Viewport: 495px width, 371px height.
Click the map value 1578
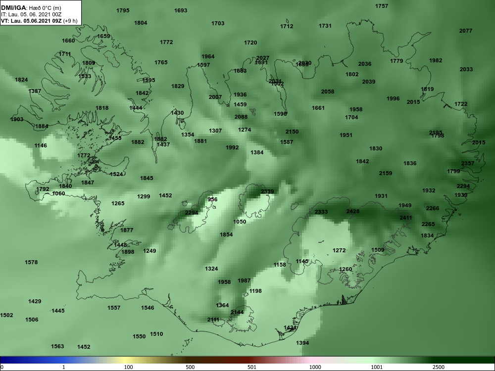[31, 262]
